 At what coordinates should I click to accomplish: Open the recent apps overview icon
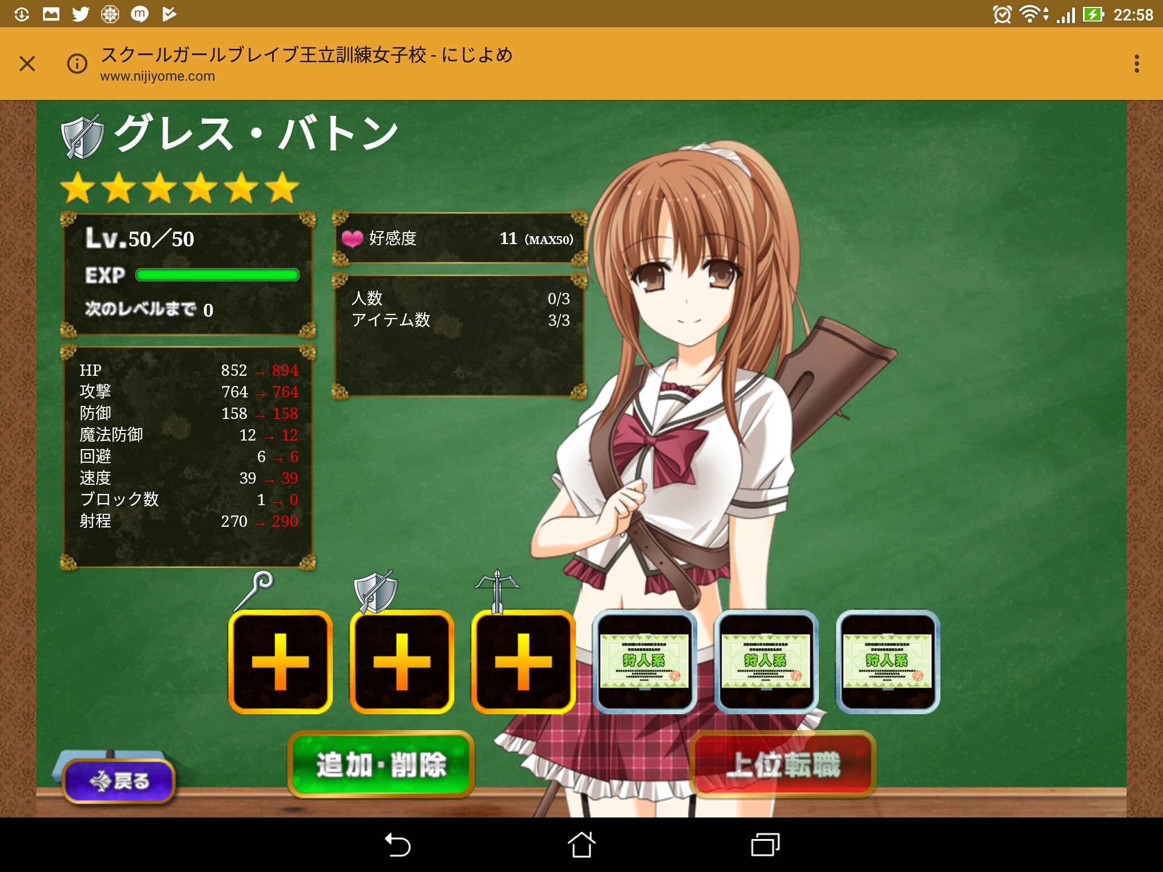[x=765, y=845]
